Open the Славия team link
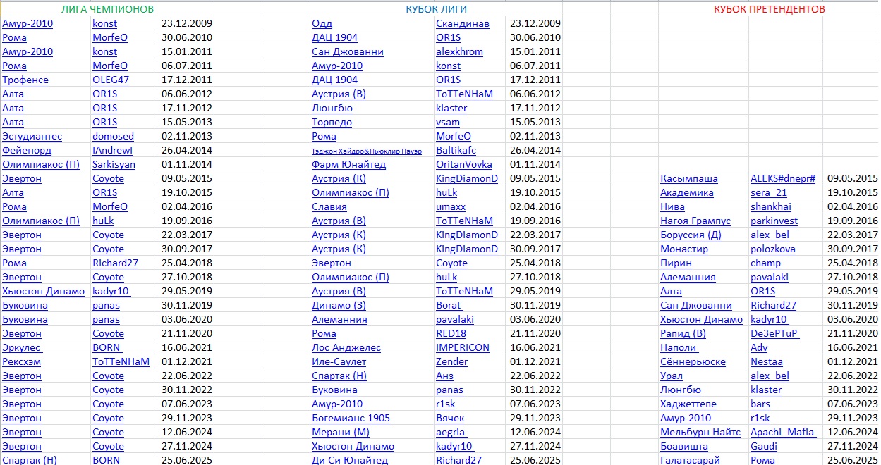The width and height of the screenshot is (881, 465). click(329, 206)
